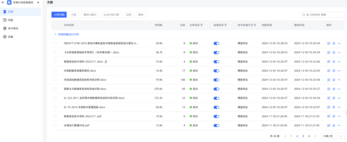
Task: Open settings gear for 智能泵站设计导则 .pdf row
Action: click(x=334, y=116)
